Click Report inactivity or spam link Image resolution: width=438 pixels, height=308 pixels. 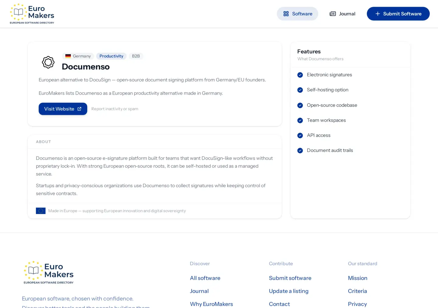pyautogui.click(x=115, y=109)
